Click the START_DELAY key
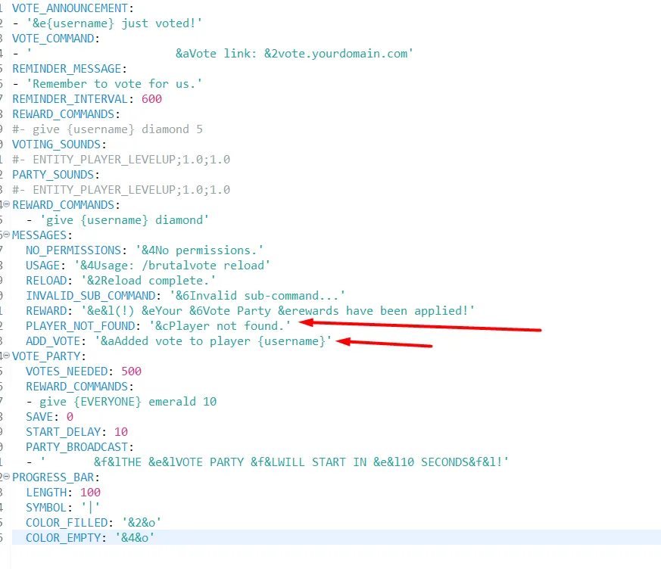This screenshot has height=569, width=661. point(64,433)
